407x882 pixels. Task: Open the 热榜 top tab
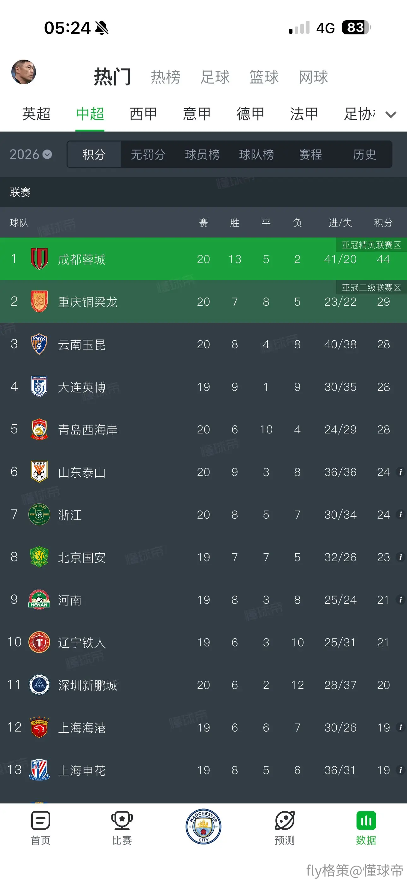coord(165,77)
